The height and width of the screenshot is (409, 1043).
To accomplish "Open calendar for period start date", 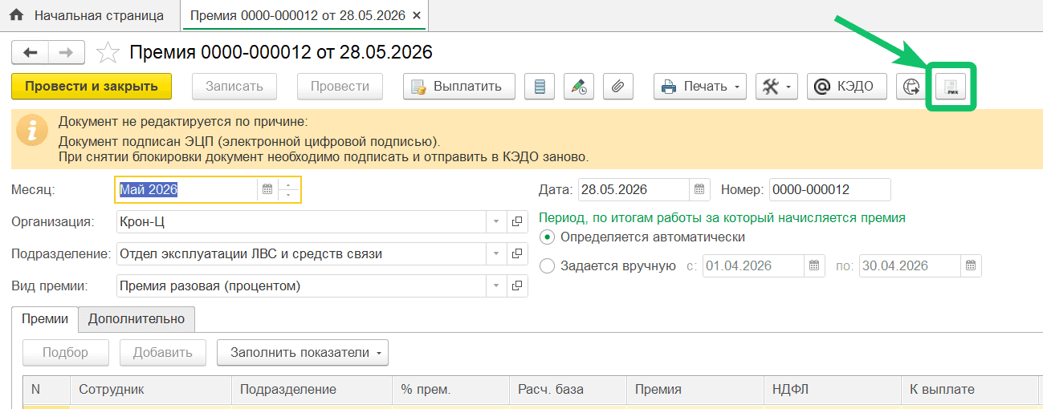I will [814, 266].
